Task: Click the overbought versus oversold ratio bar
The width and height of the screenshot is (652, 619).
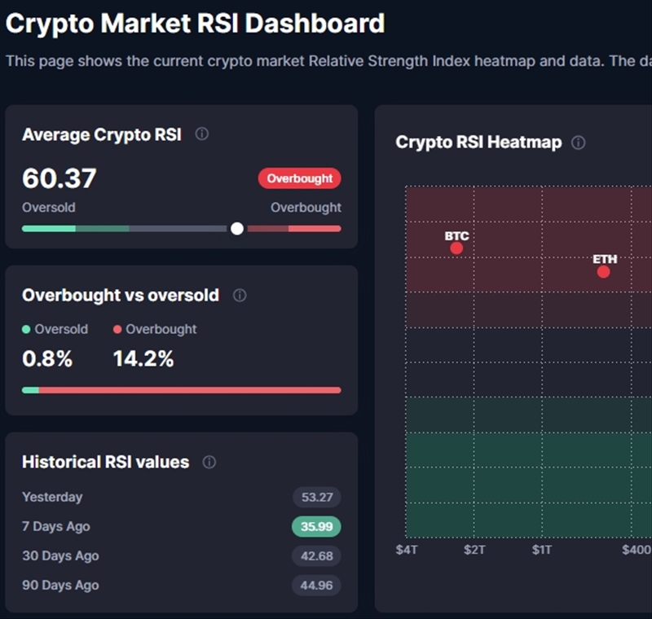Action: tap(181, 390)
